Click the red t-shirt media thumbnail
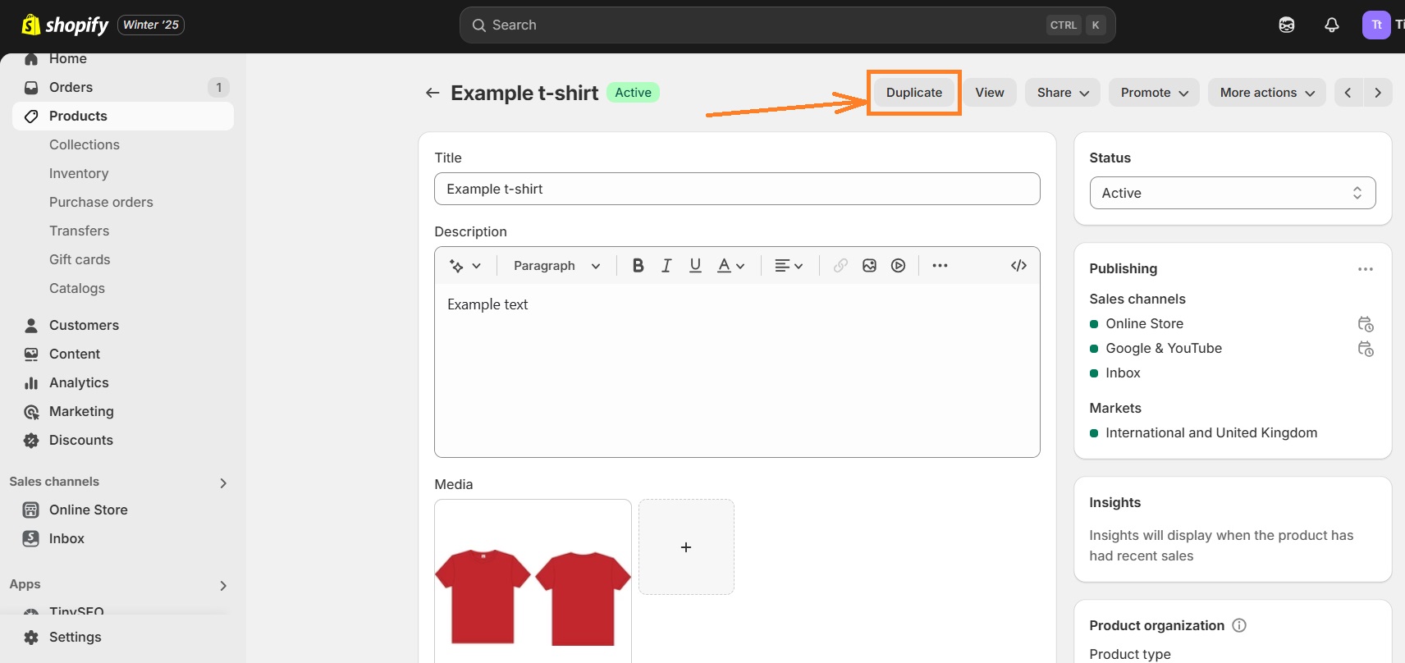The image size is (1405, 663). [533, 581]
